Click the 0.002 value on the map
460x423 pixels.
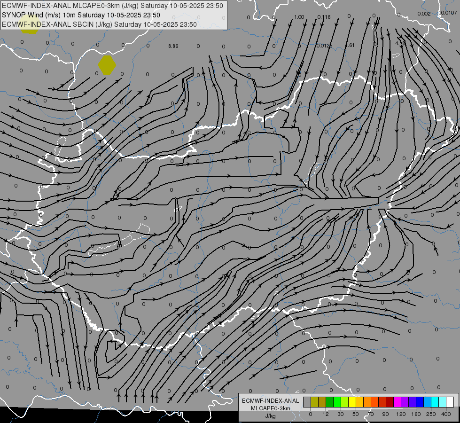coord(424,14)
